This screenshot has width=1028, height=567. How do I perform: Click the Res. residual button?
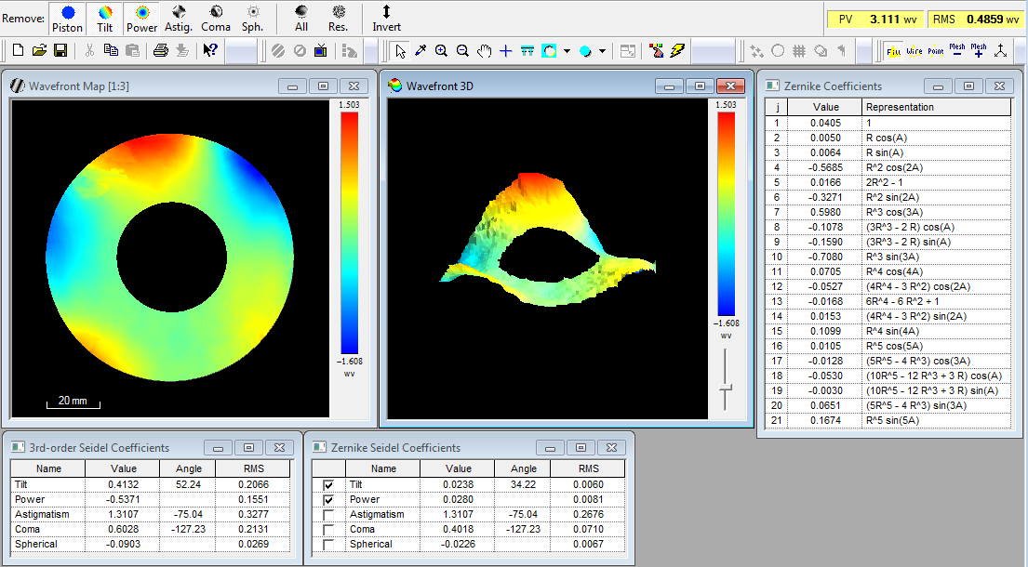point(339,19)
